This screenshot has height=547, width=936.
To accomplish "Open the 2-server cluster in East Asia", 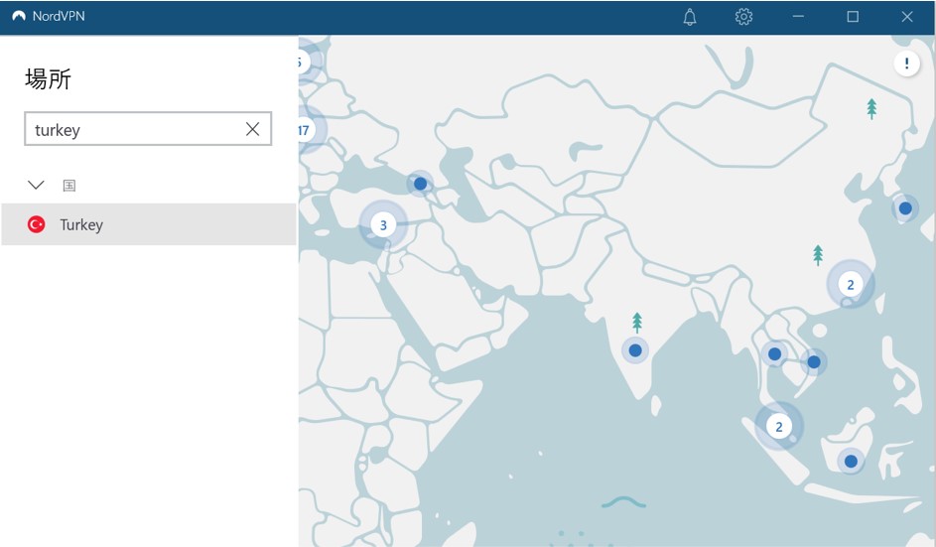I will [x=851, y=285].
